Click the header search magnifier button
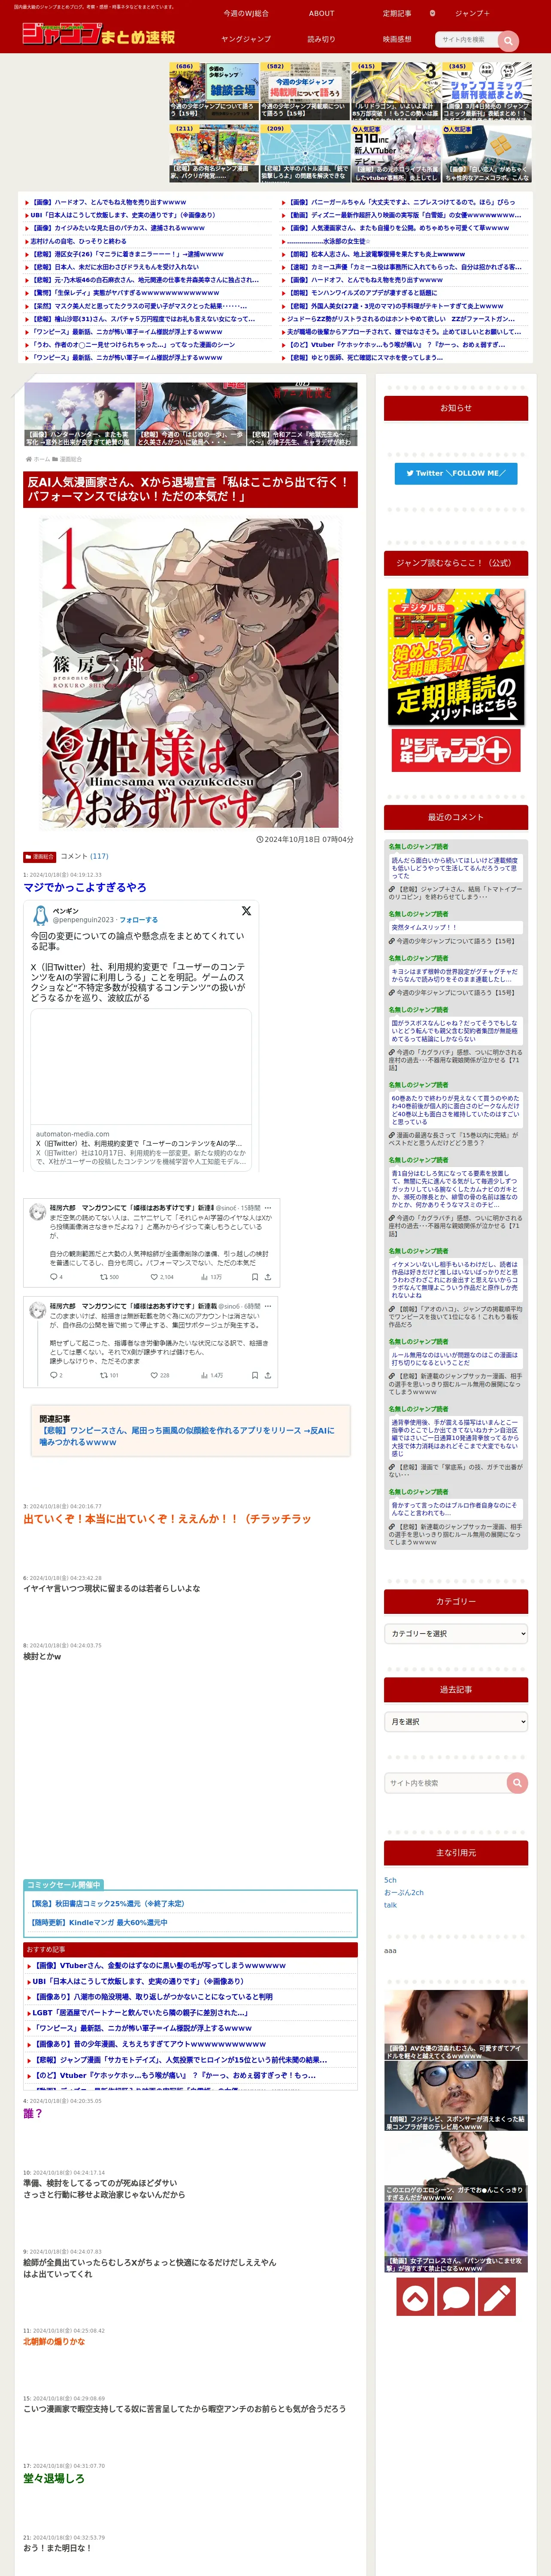 pyautogui.click(x=508, y=40)
